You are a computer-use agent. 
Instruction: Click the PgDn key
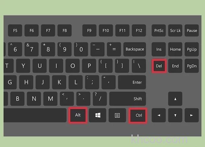tap(192, 66)
